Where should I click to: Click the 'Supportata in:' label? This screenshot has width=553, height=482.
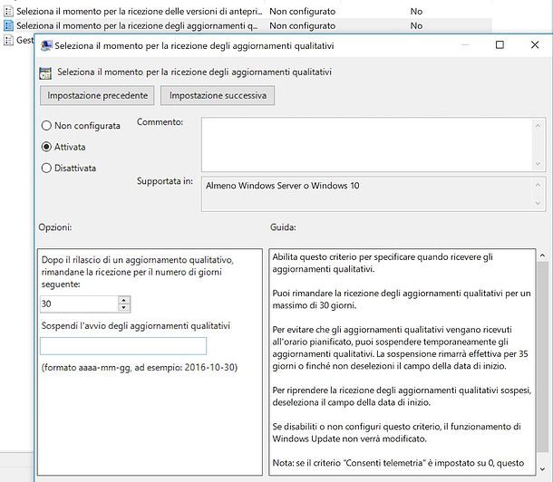coord(165,181)
